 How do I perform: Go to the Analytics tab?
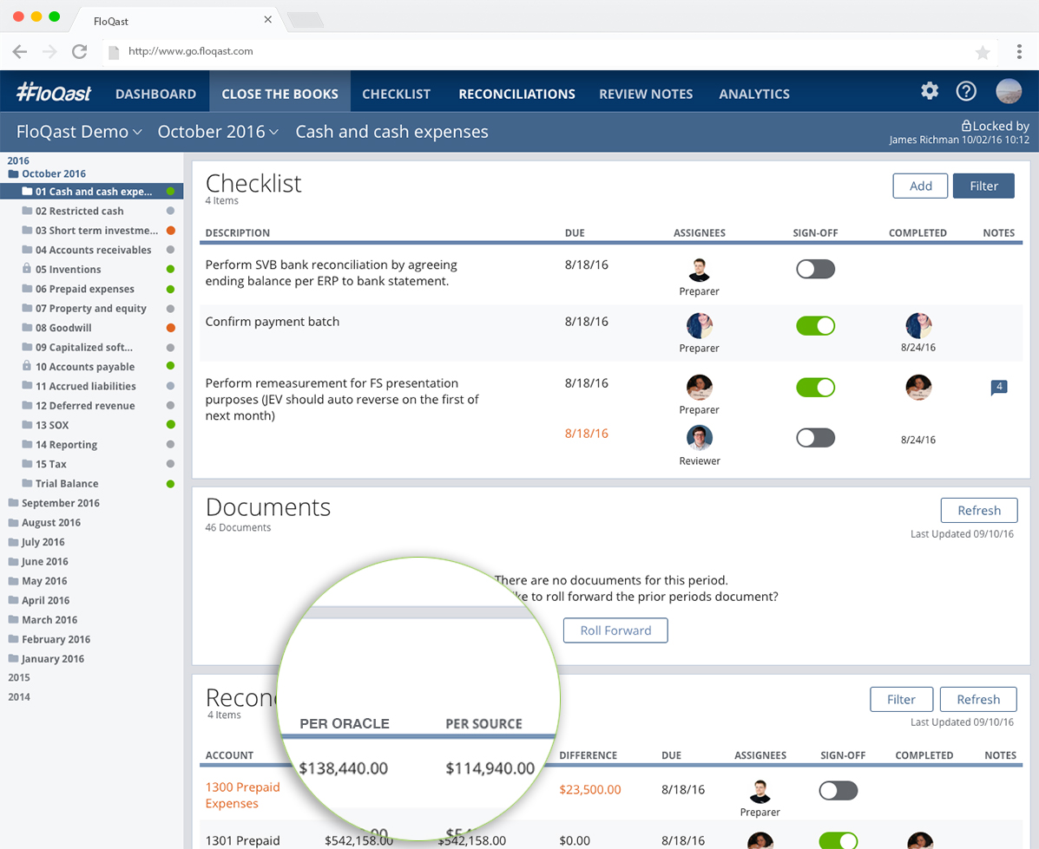tap(754, 94)
